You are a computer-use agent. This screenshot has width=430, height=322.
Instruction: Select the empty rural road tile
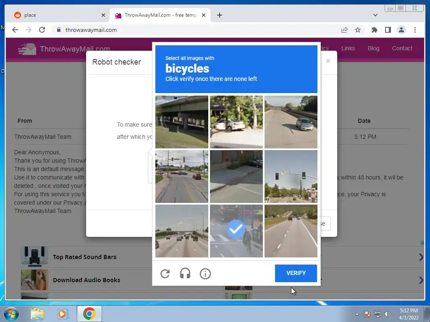pyautogui.click(x=291, y=231)
